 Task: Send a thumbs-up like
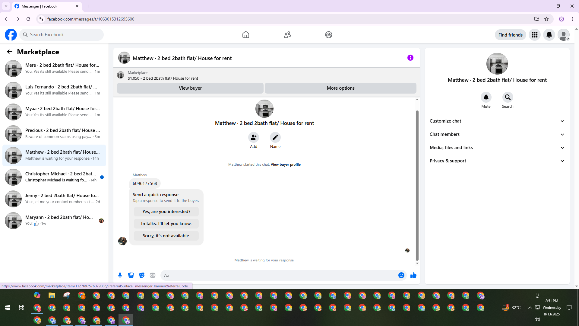point(413,275)
